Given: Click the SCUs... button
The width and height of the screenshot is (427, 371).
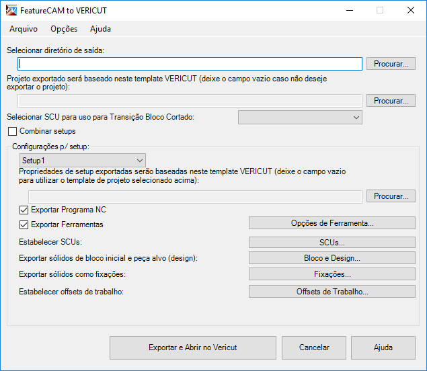Looking at the screenshot, I should [x=332, y=242].
